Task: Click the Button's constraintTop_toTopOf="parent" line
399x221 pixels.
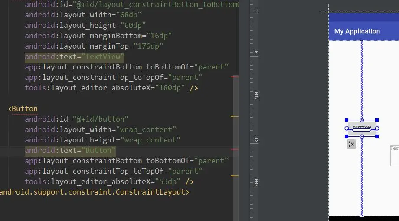Action: pos(114,172)
